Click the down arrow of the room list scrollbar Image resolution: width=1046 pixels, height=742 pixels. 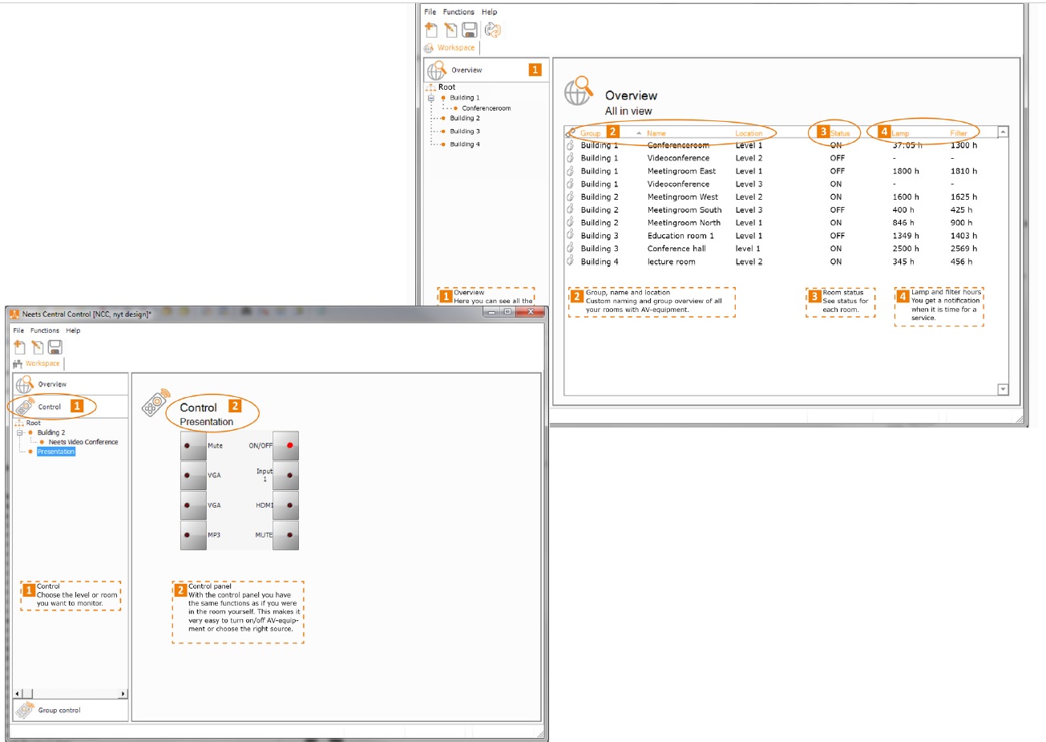[1003, 389]
